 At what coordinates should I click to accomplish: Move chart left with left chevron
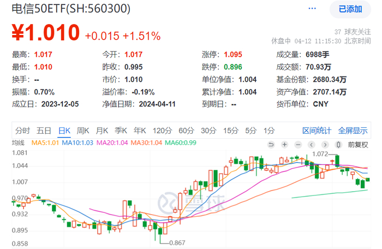click(x=312, y=145)
